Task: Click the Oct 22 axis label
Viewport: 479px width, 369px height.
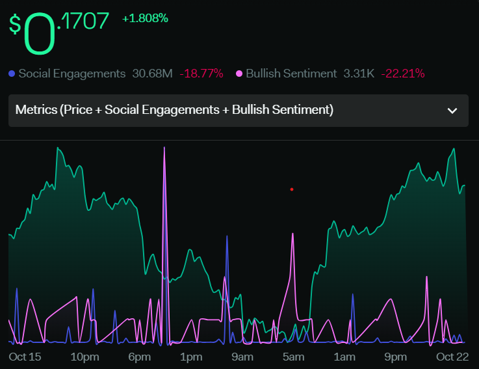Action: coord(452,357)
